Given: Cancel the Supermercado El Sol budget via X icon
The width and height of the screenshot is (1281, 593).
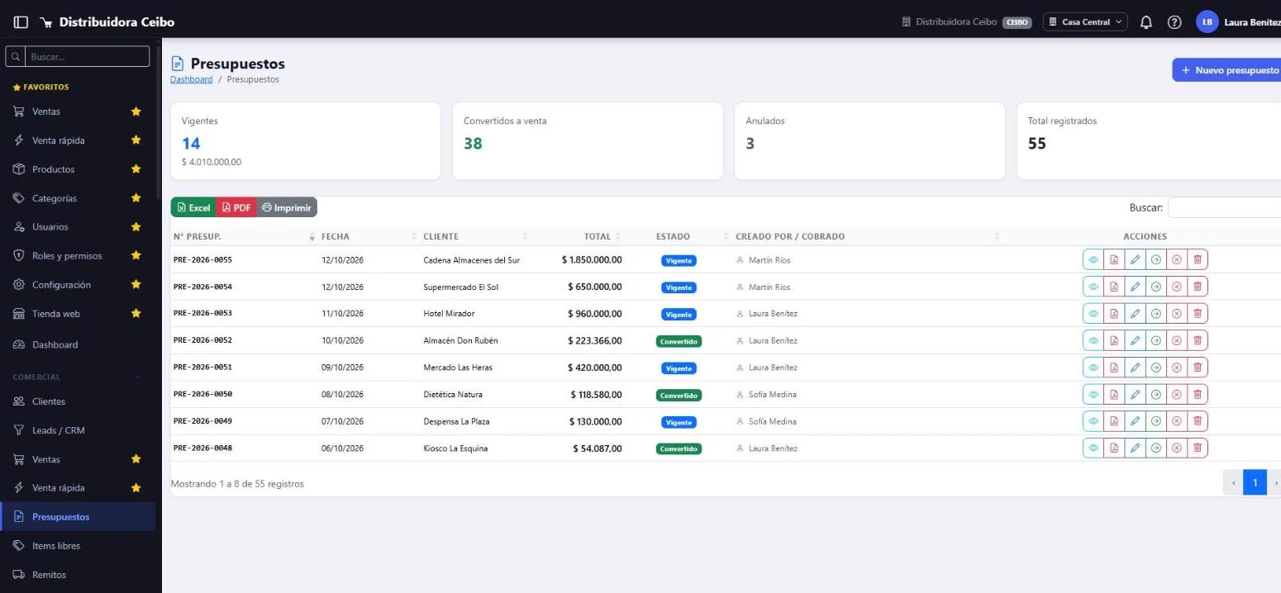Looking at the screenshot, I should click(1177, 287).
